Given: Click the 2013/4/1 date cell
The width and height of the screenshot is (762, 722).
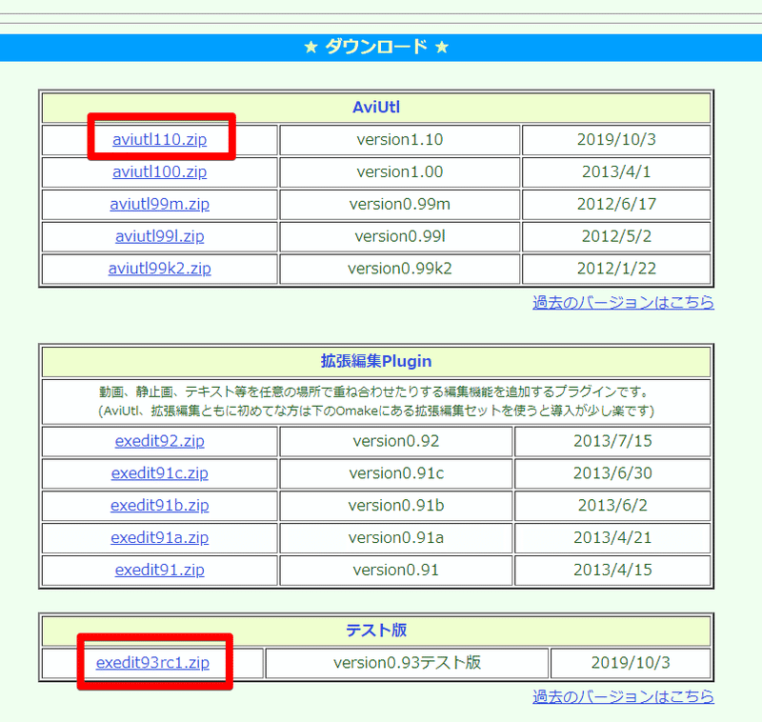Looking at the screenshot, I should (x=616, y=172).
